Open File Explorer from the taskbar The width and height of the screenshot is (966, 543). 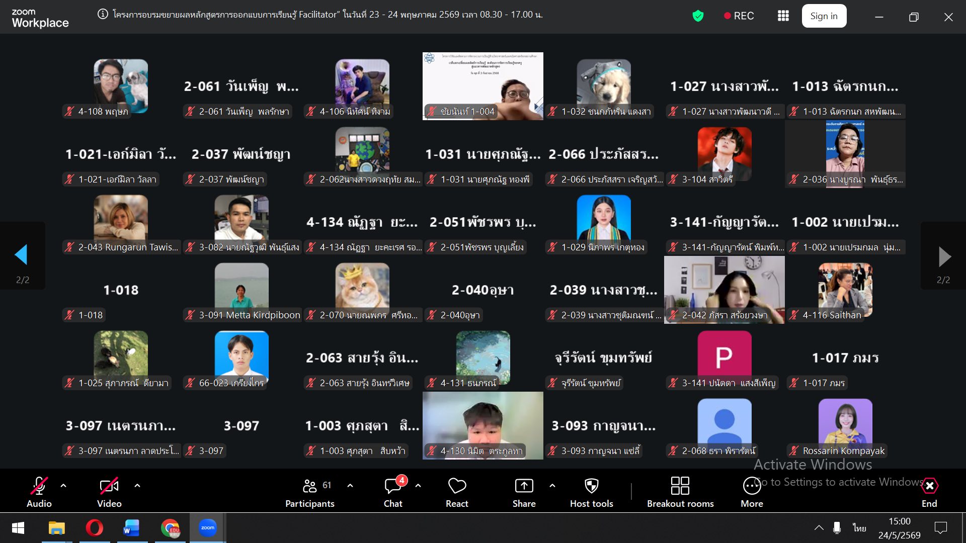(x=56, y=528)
